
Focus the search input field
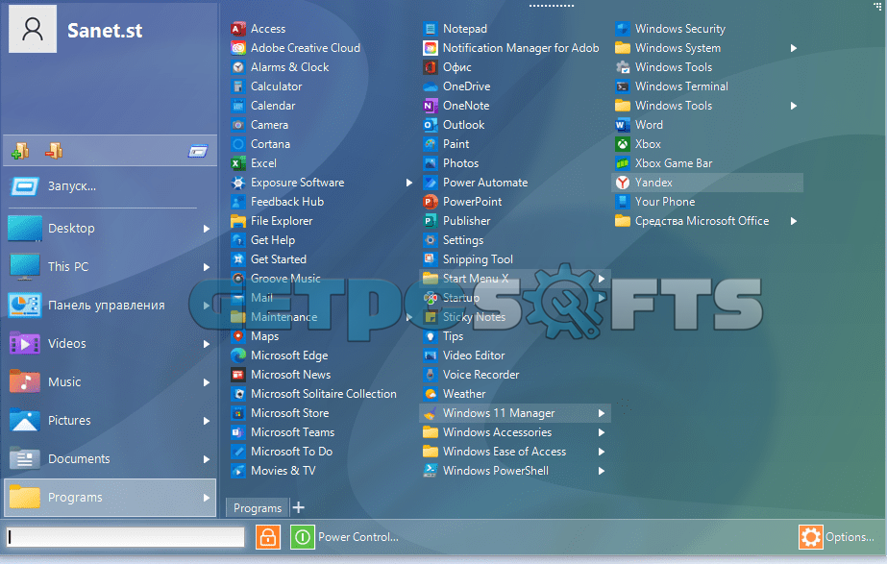coord(126,537)
